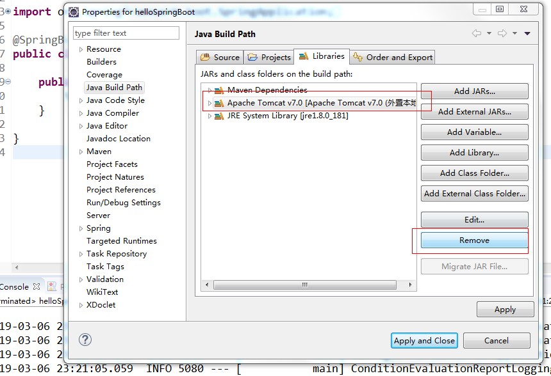The width and height of the screenshot is (551, 376).
Task: Expand the Java Compiler category
Action: [x=81, y=113]
